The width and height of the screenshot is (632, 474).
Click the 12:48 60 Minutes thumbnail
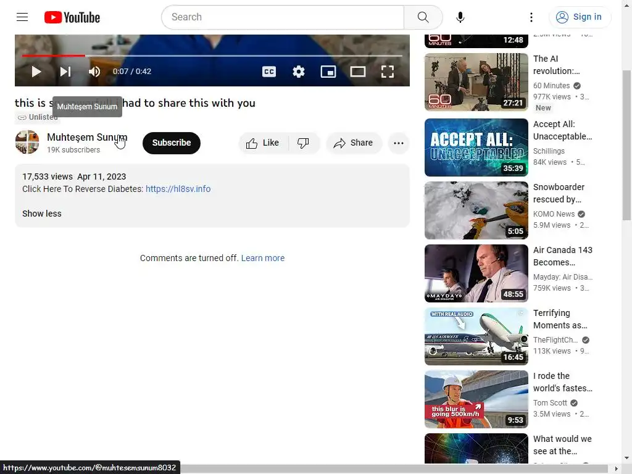tap(476, 41)
